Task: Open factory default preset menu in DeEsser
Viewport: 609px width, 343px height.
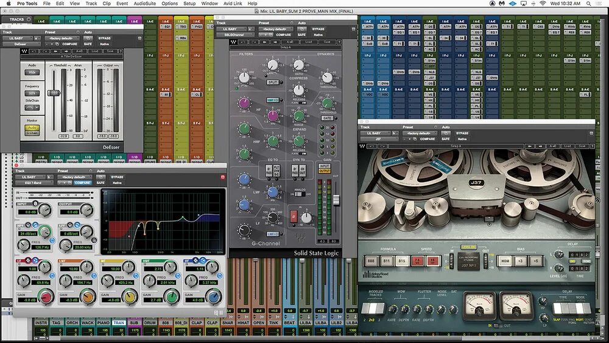Action: click(62, 38)
